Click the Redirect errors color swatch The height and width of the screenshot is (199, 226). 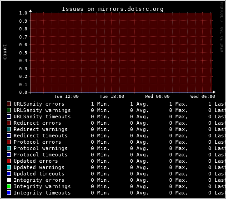[9, 123]
